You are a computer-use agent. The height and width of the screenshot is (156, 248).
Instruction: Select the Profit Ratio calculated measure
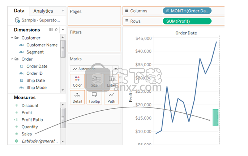(x=32, y=120)
